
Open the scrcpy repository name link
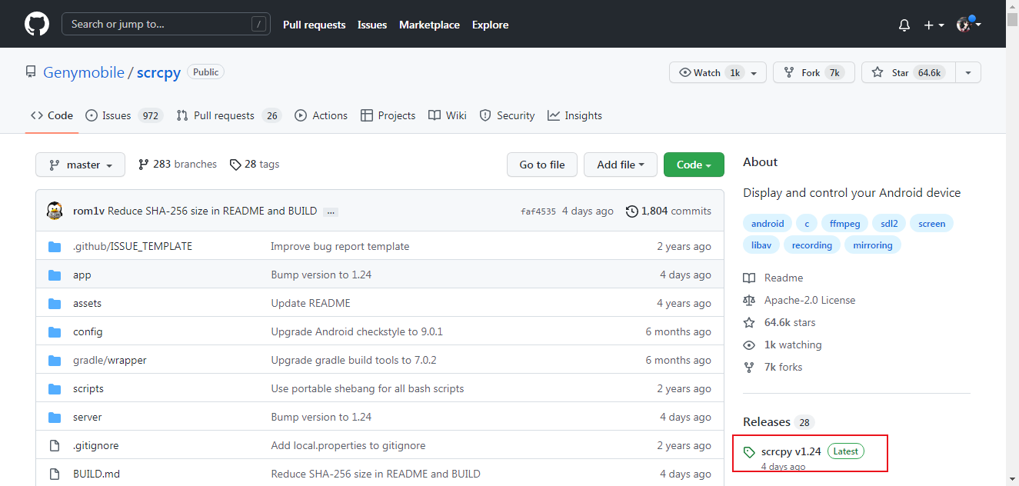pyautogui.click(x=158, y=72)
